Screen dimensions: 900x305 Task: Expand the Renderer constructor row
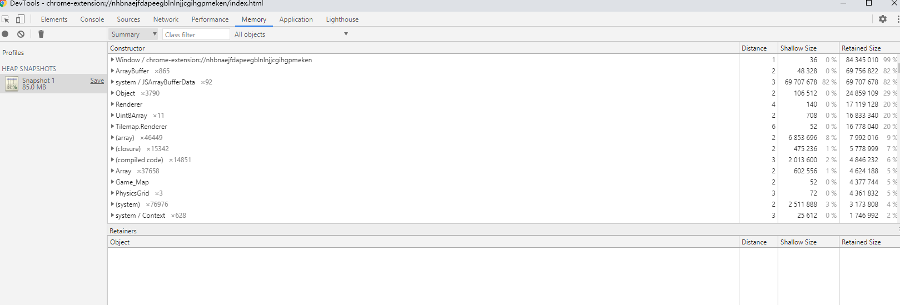(x=112, y=104)
